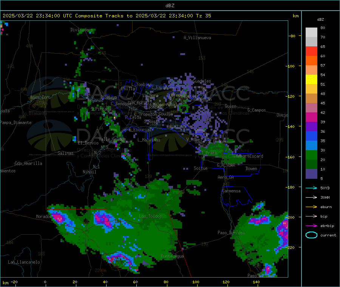Click the '-80' tick on the right axis

point(292,36)
